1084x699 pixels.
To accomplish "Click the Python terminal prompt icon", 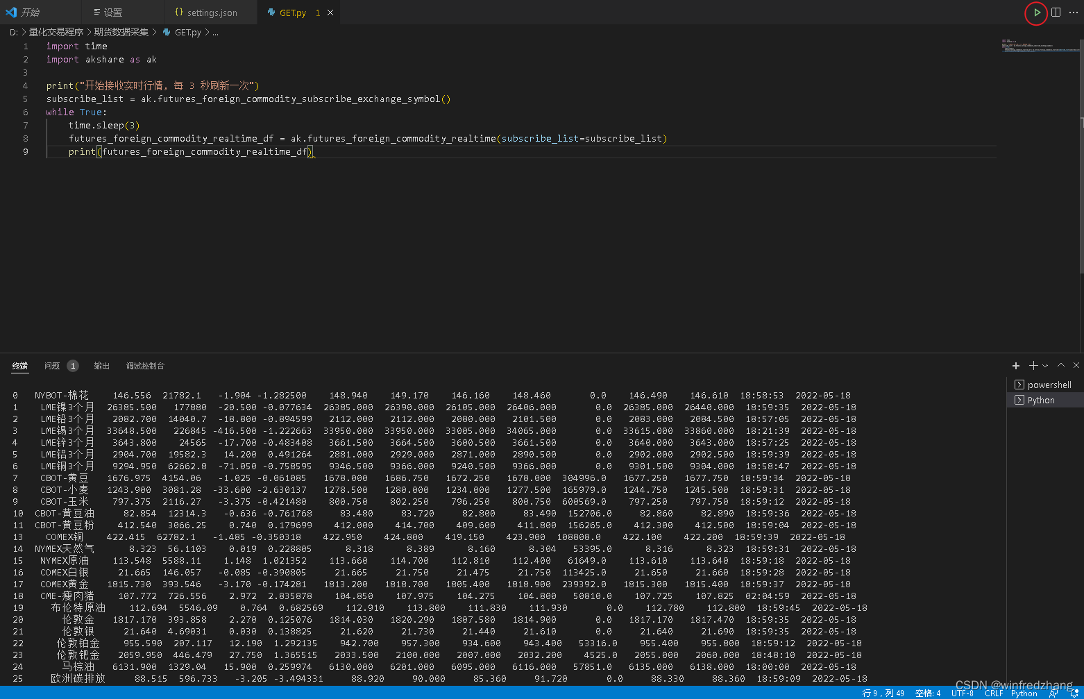I will pos(1019,400).
